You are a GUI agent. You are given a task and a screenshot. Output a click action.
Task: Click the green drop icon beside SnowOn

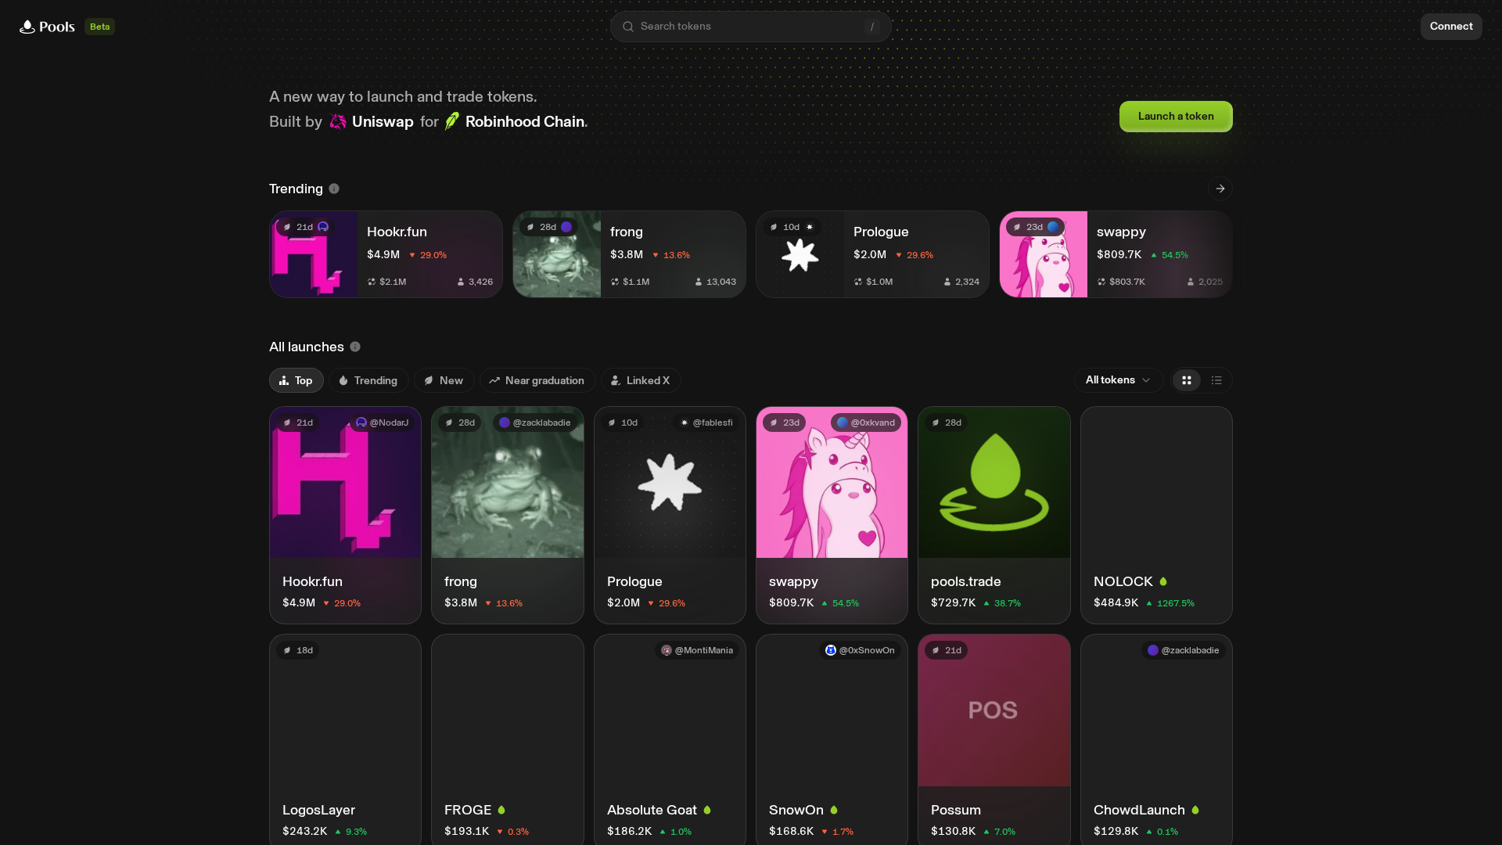coord(834,810)
